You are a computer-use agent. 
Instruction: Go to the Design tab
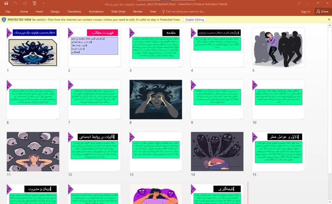coord(55,12)
